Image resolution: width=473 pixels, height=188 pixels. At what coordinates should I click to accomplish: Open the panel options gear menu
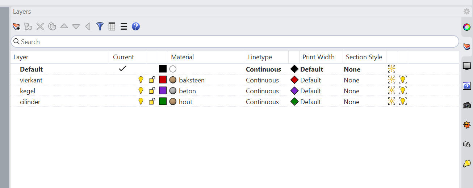click(466, 12)
